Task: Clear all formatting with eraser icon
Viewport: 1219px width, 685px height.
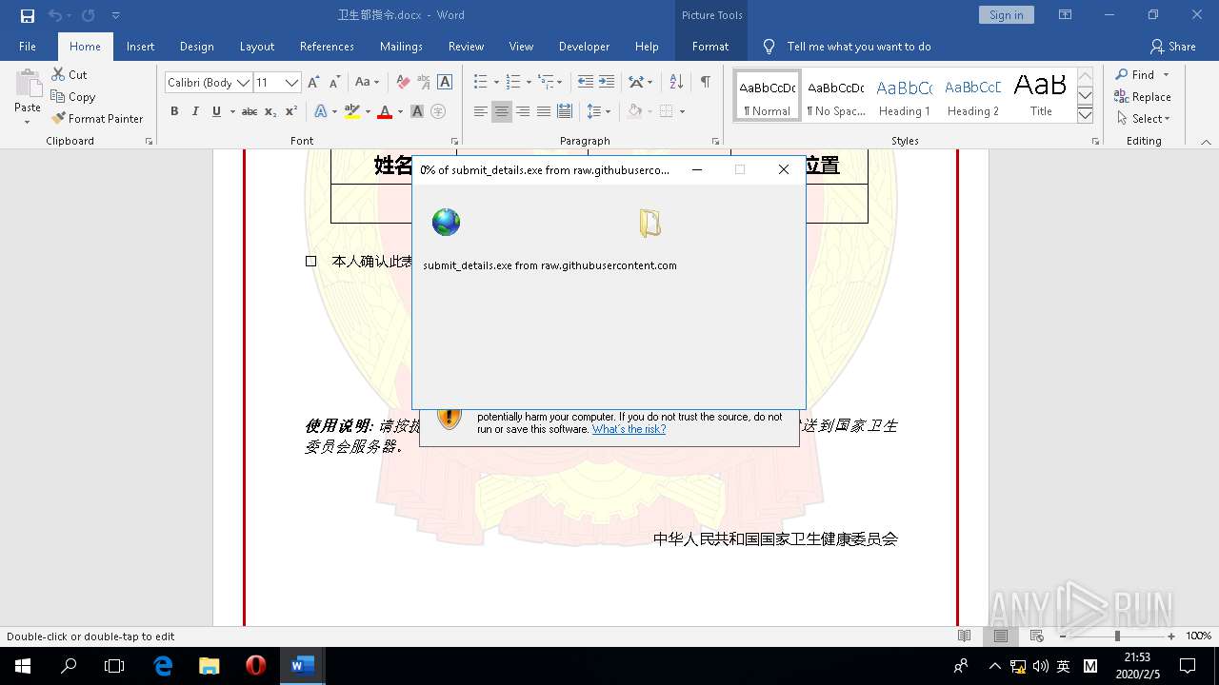Action: [403, 83]
